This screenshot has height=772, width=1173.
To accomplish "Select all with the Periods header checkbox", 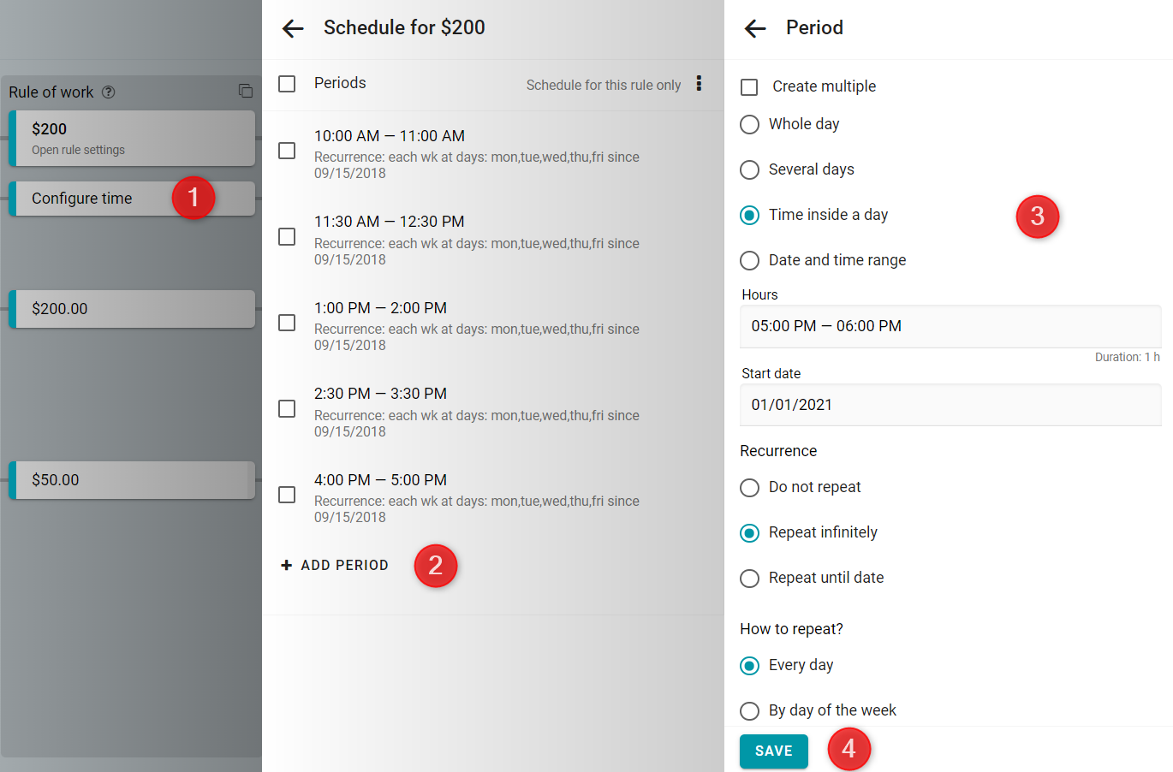I will (x=287, y=83).
